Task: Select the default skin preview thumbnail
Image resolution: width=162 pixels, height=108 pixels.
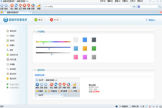Action: click(x=57, y=88)
